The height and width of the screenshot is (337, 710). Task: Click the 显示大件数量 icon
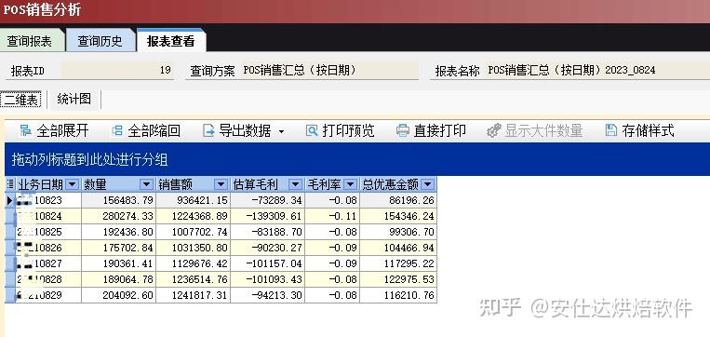pos(493,131)
